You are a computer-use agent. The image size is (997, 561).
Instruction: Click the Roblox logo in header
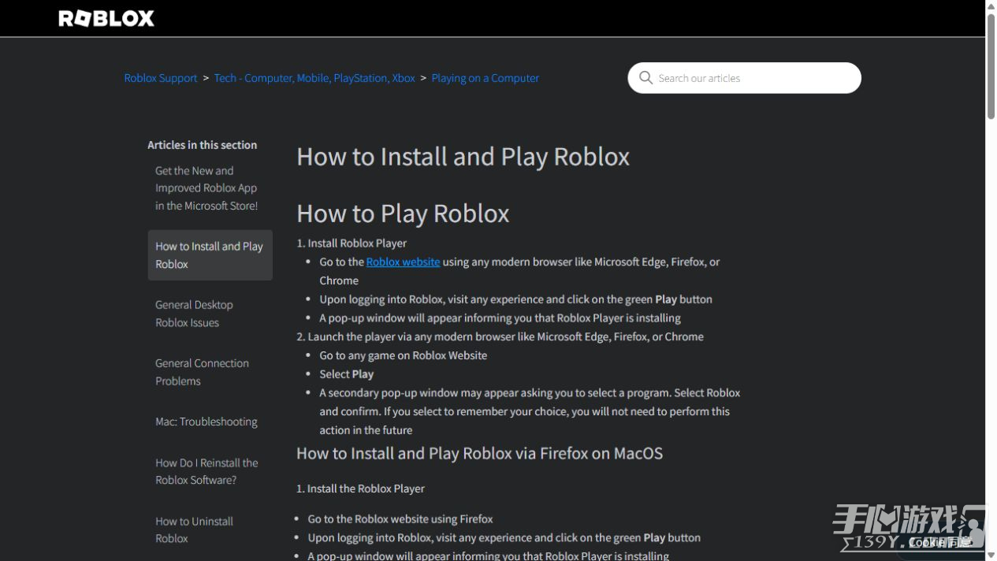click(x=106, y=18)
